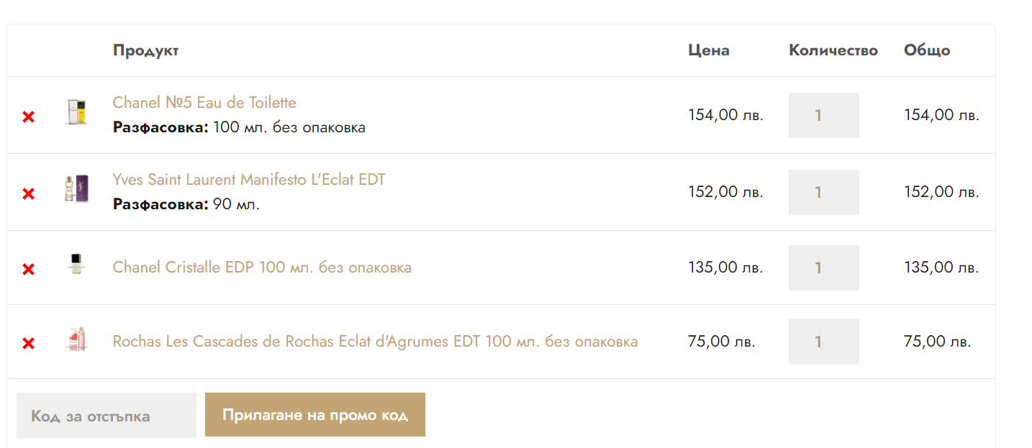Remove Chanel Cristalle EDP from cart
This screenshot has width=1032, height=448.
coord(29,269)
